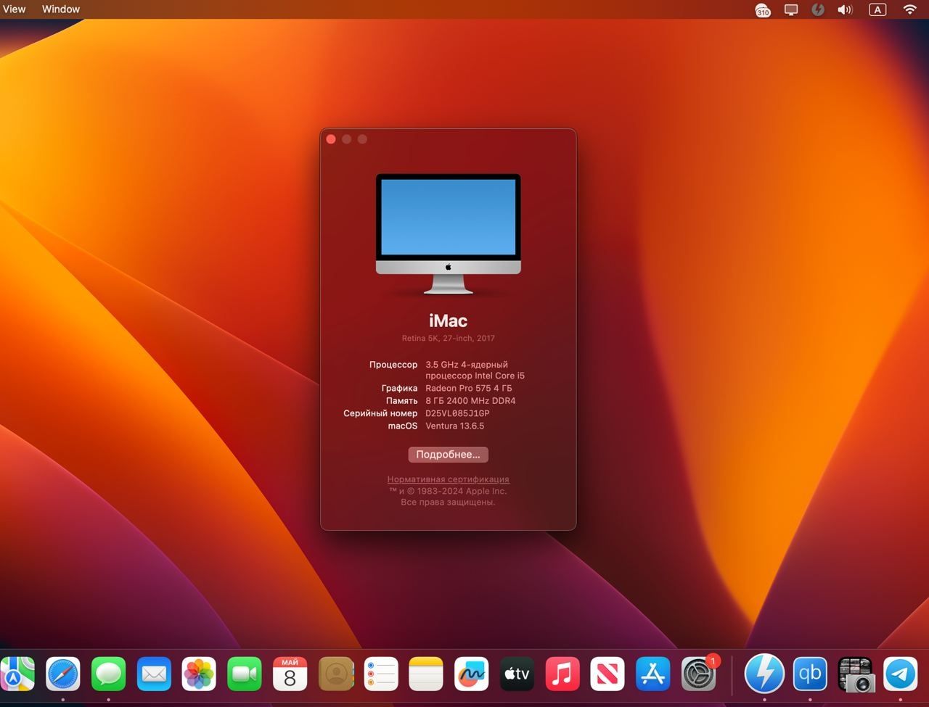Launch Reminders from the Dock
Screen dimensions: 929x707
381,674
